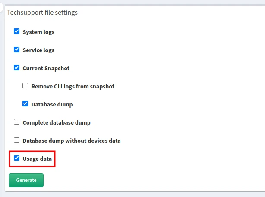Uncheck the System logs checkbox

(17, 31)
